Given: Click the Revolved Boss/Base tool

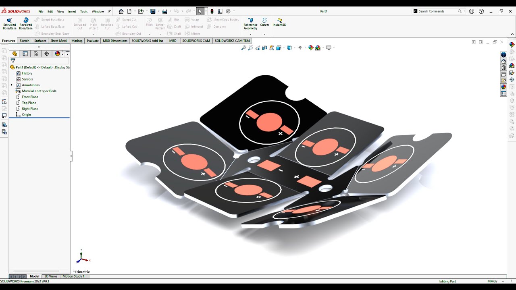Looking at the screenshot, I should click(26, 24).
